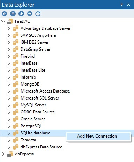Click the back arrow toolbar icon
Image resolution: width=134 pixels, height=162 pixels.
click(x=5, y=14)
